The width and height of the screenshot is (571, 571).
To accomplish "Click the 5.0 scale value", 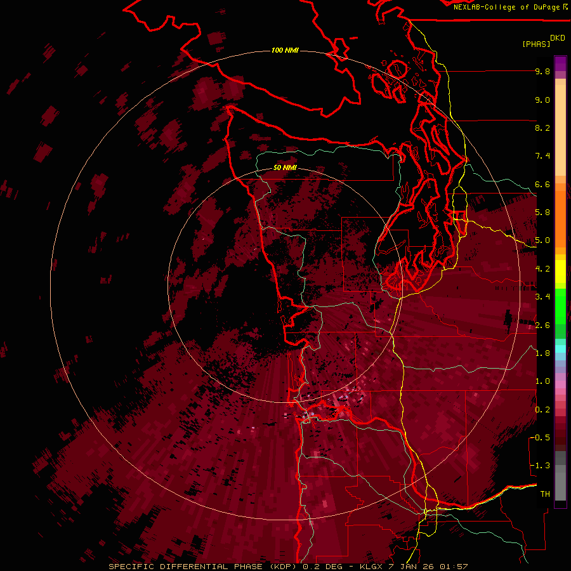I will (x=542, y=240).
